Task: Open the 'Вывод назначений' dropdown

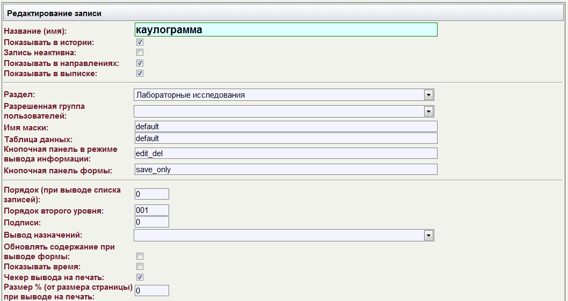Action: [x=283, y=235]
